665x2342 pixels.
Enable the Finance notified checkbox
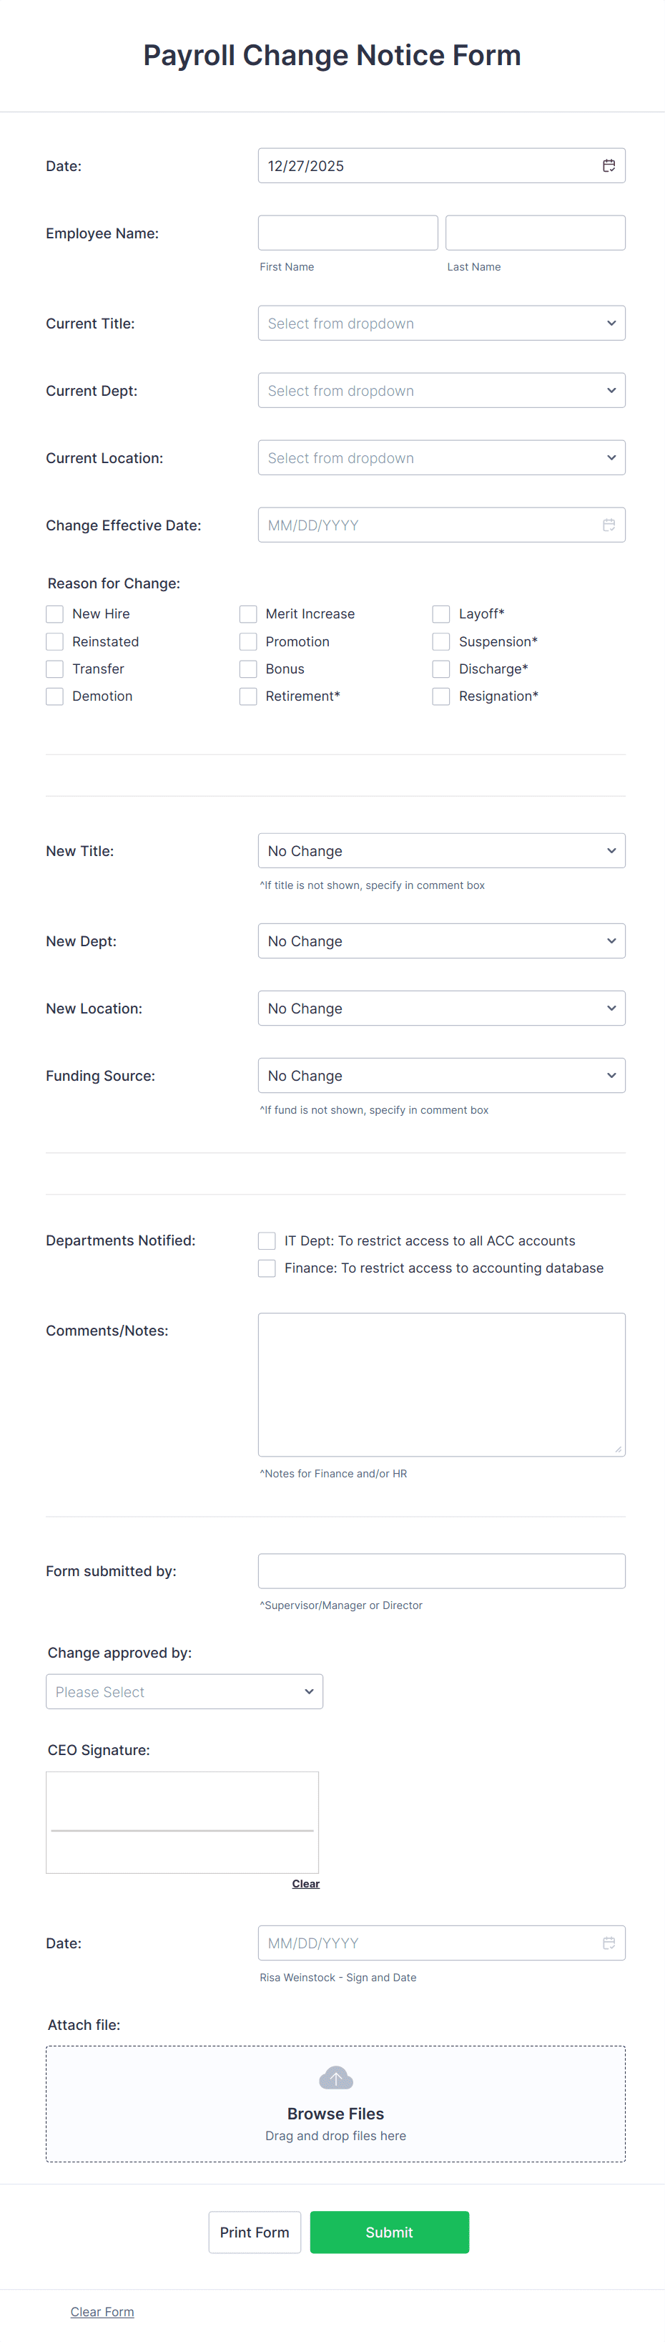coord(266,1268)
